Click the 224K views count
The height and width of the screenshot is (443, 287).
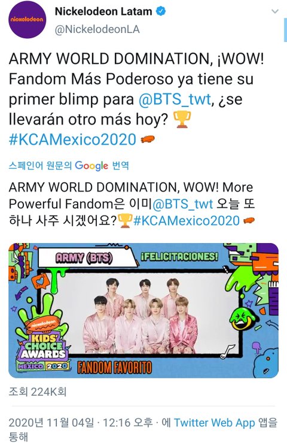tap(38, 392)
